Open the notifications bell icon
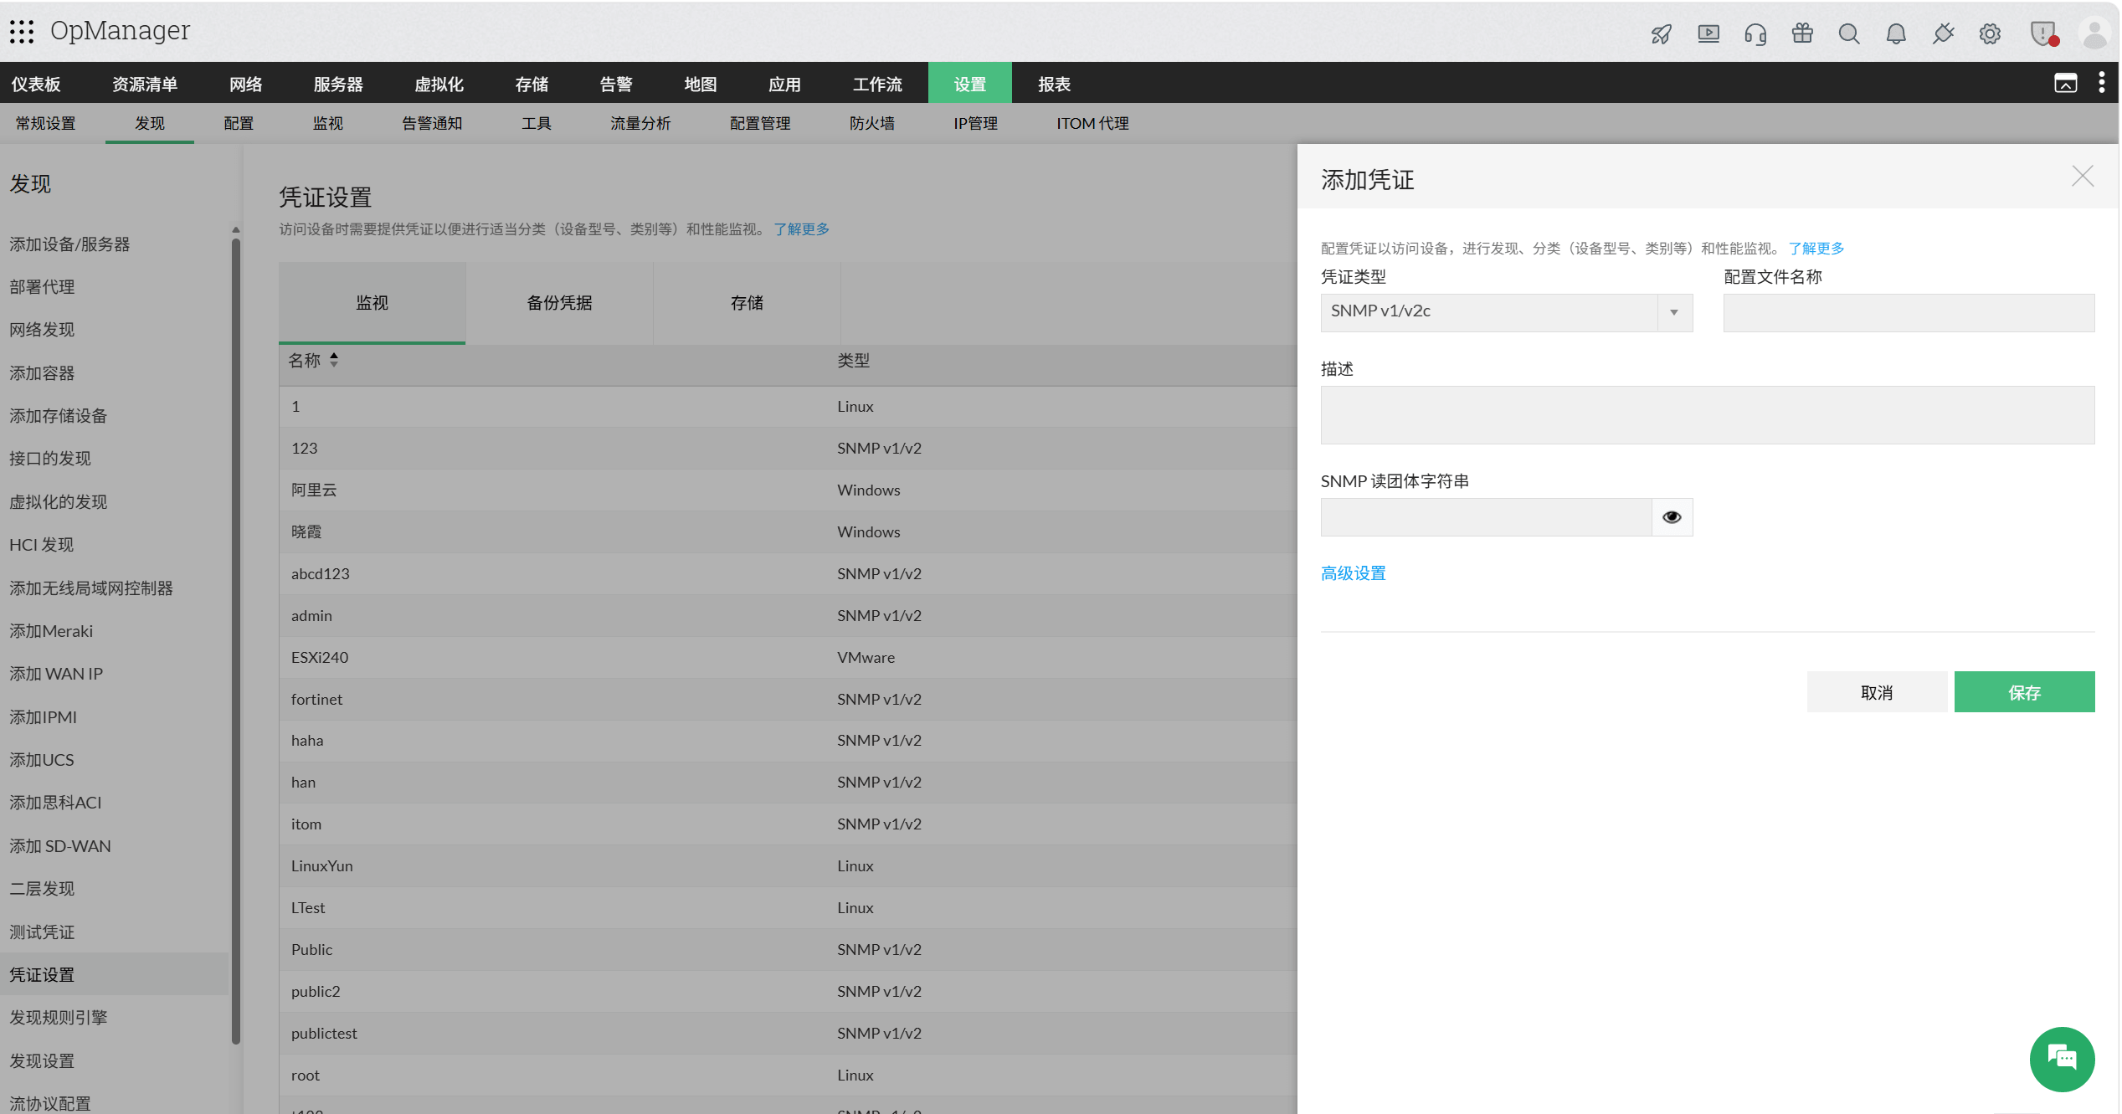 pos(1896,33)
